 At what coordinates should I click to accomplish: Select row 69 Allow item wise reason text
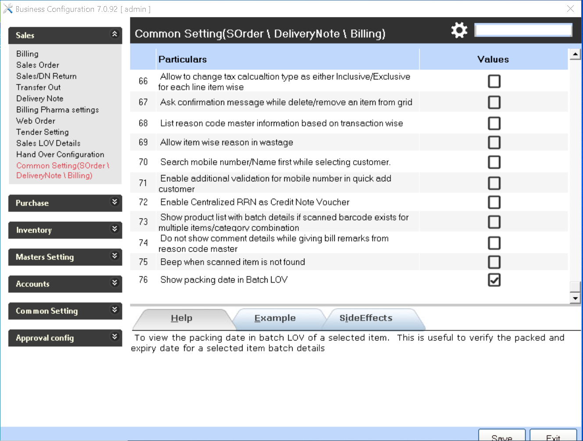point(226,142)
